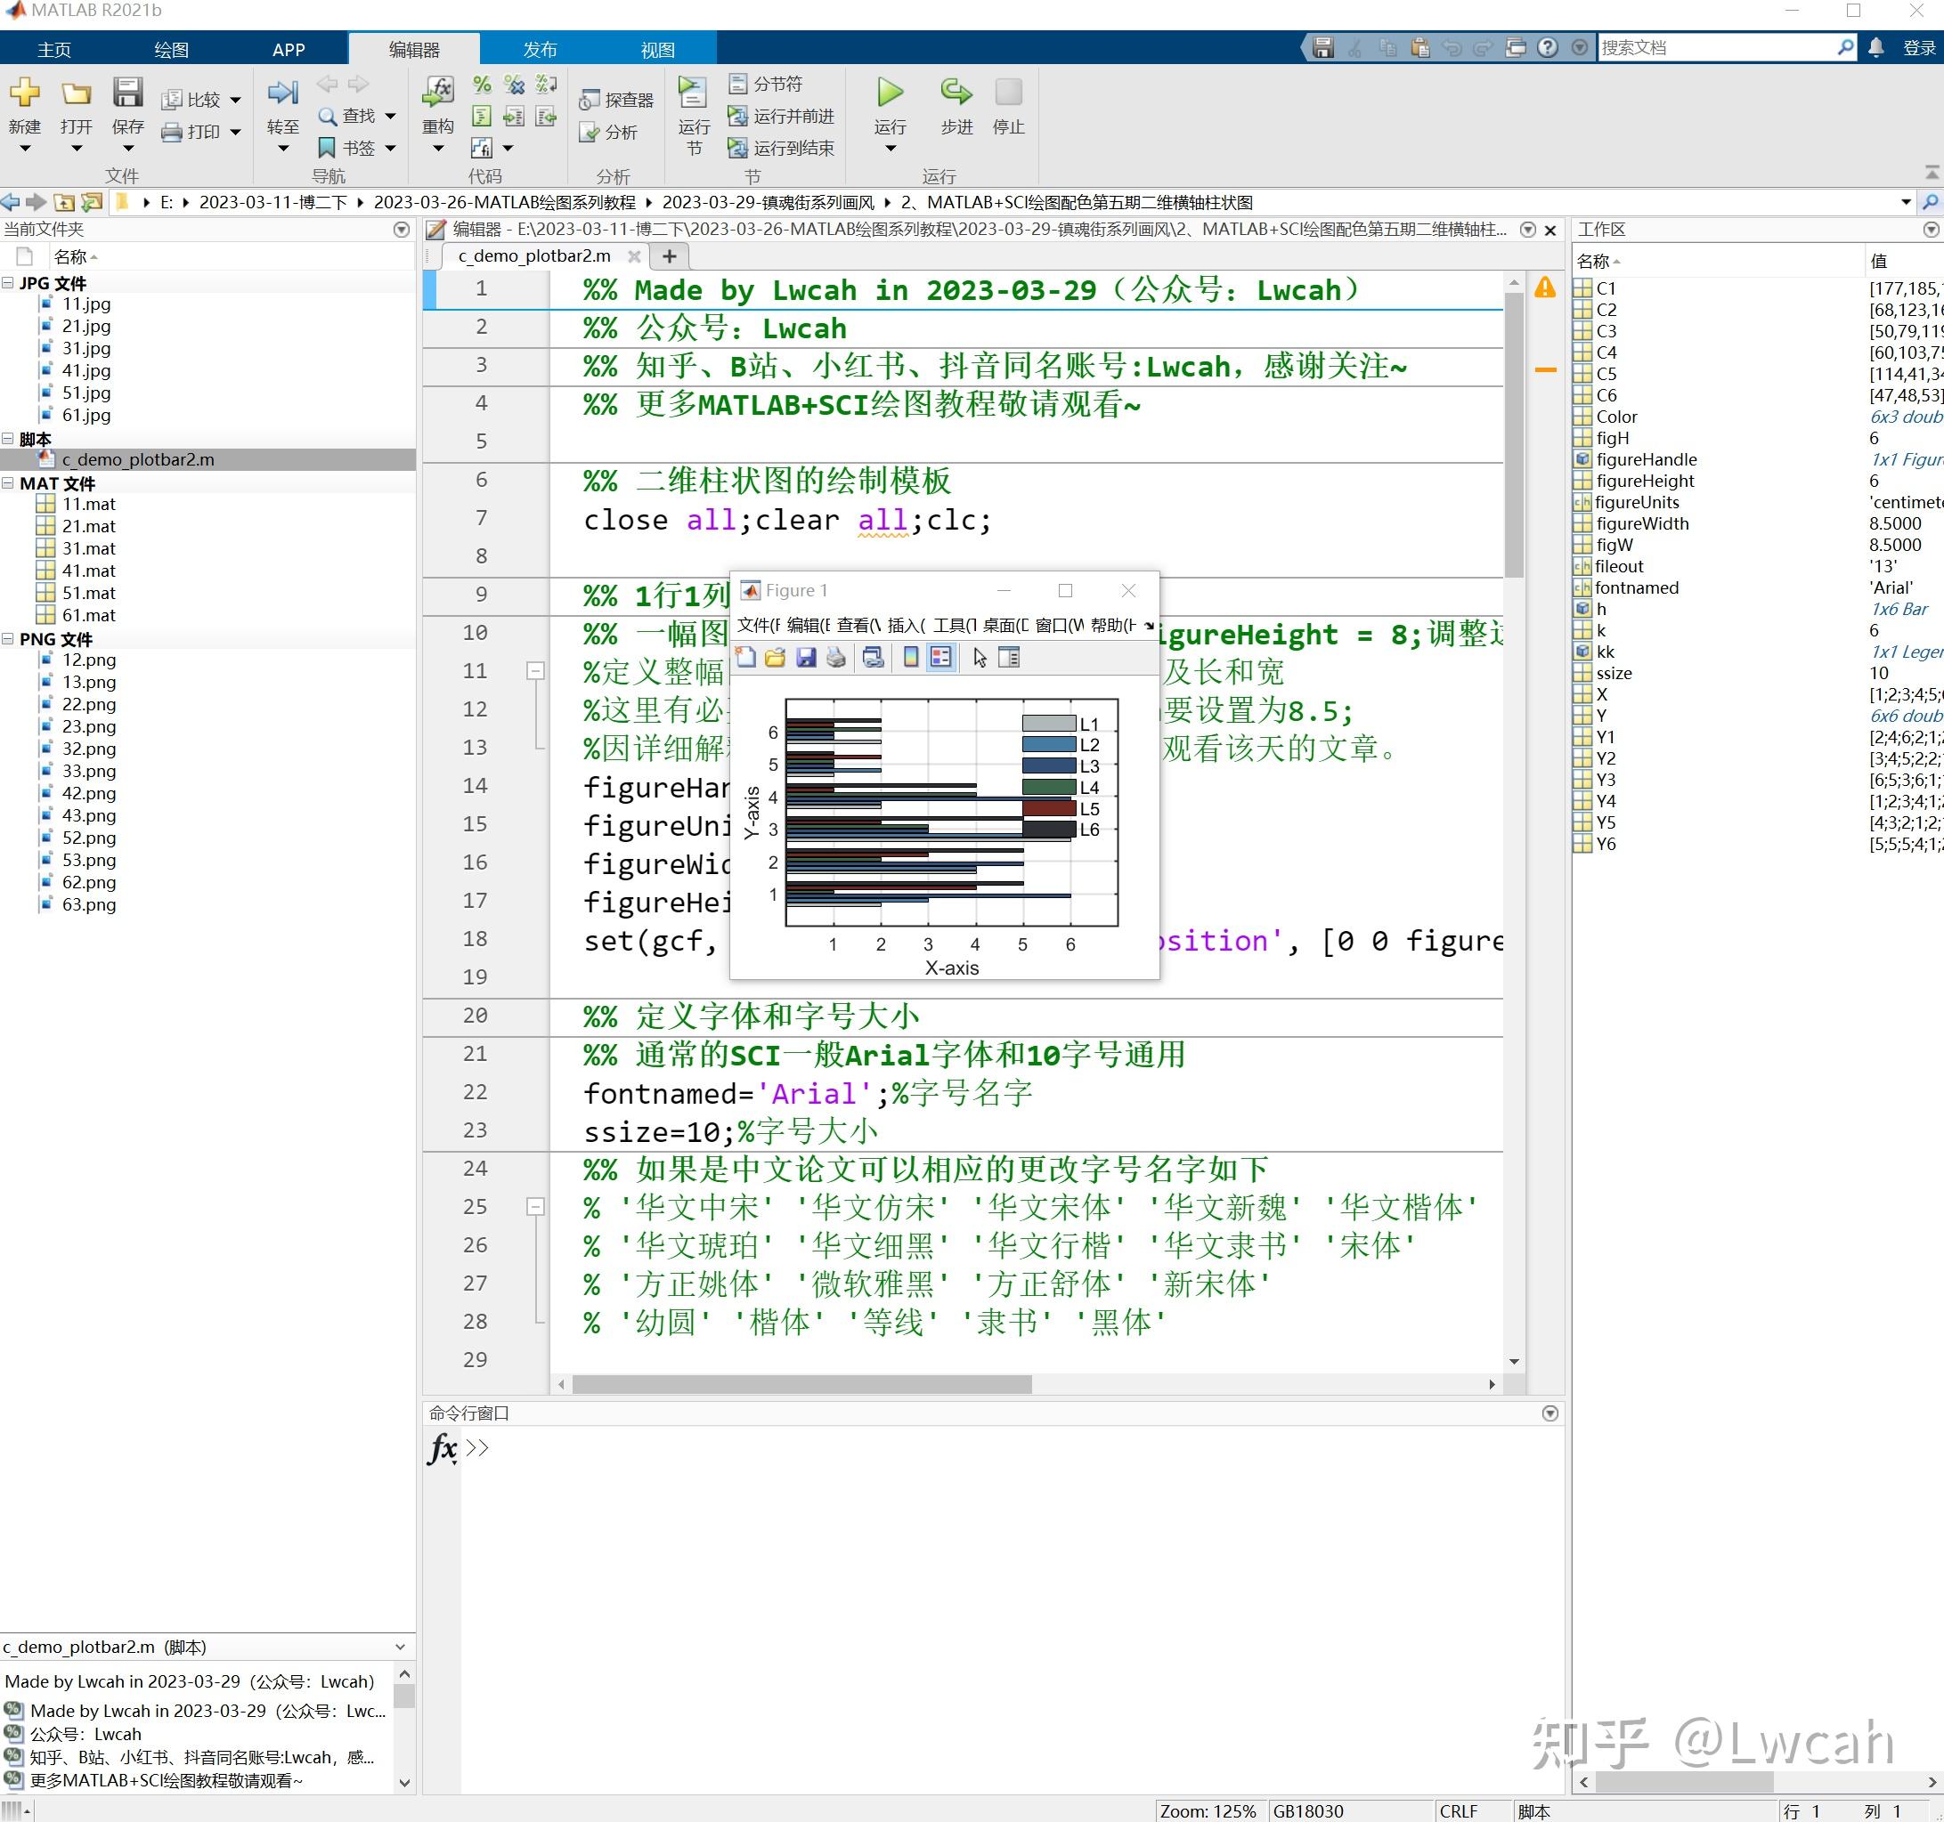This screenshot has width=1944, height=1822.
Task: Open the 工具 menu in Figure 1
Action: (x=949, y=627)
